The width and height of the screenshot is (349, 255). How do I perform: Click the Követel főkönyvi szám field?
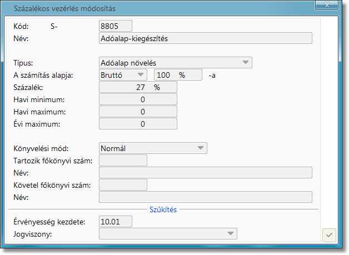[123, 185]
